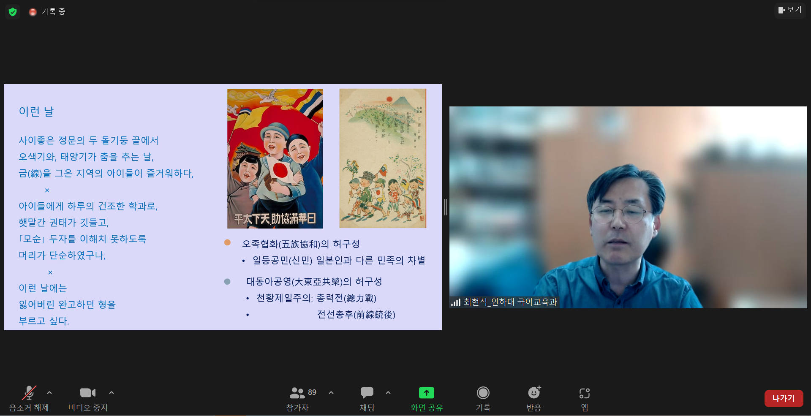Click the poem line 잃어버린 완고하던 형을
The height and width of the screenshot is (416, 811).
click(67, 305)
